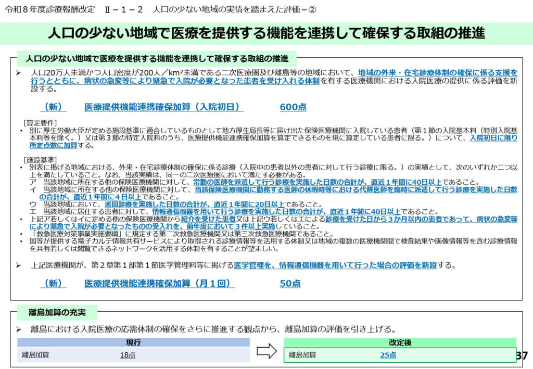The width and height of the screenshot is (533, 369).
Task: Click the large green slide title banner
Action: pyautogui.click(x=266, y=33)
